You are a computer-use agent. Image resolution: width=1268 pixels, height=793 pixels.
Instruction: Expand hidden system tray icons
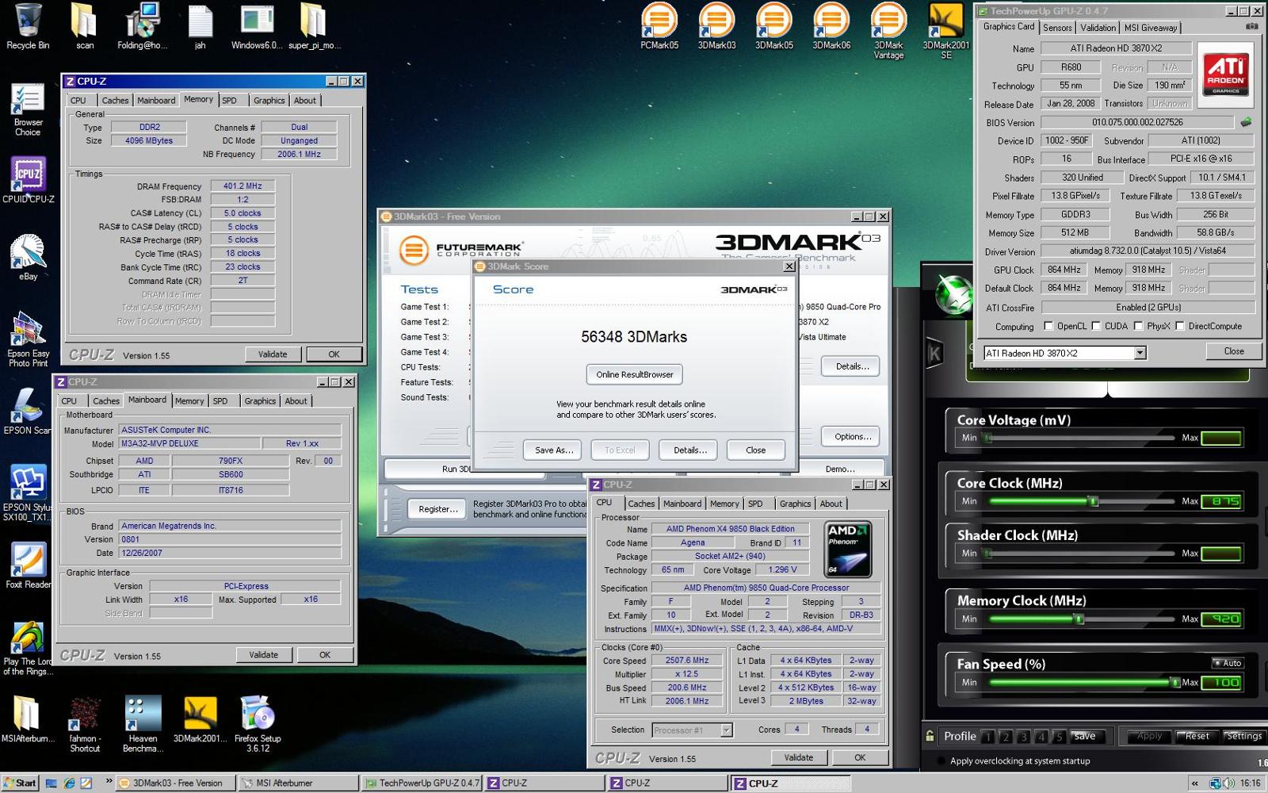(x=1195, y=783)
